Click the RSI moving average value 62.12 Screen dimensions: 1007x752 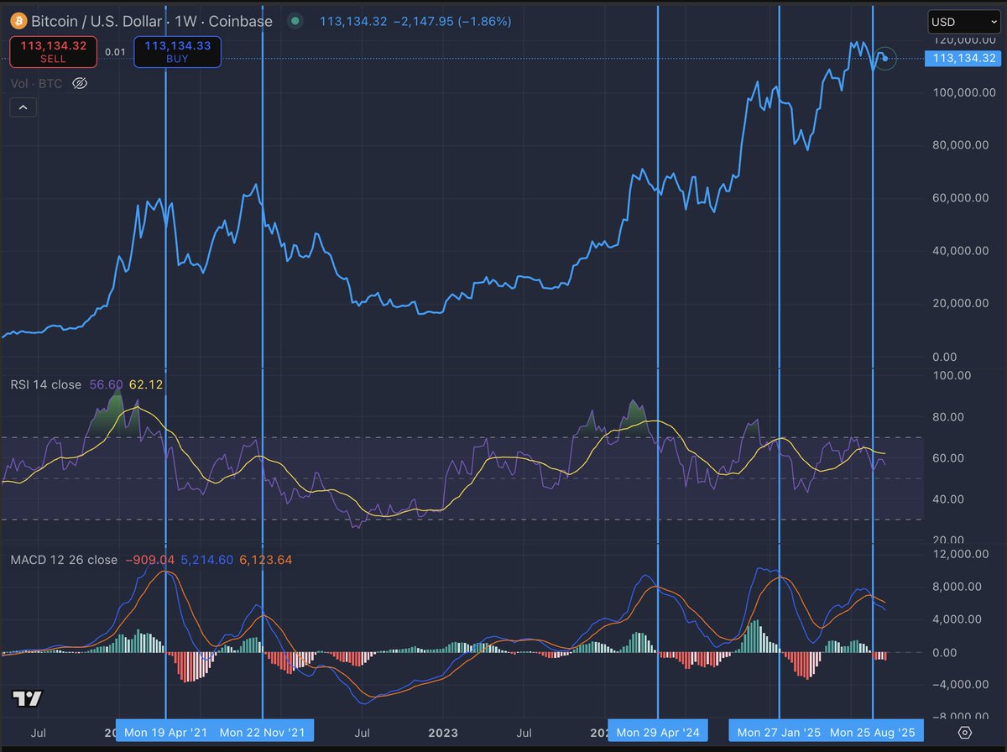[x=145, y=384]
